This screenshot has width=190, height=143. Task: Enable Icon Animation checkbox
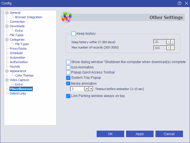click(x=68, y=67)
